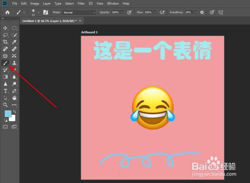Toggle pressure for size button
Viewport: 250px width, 183px height.
[212, 13]
